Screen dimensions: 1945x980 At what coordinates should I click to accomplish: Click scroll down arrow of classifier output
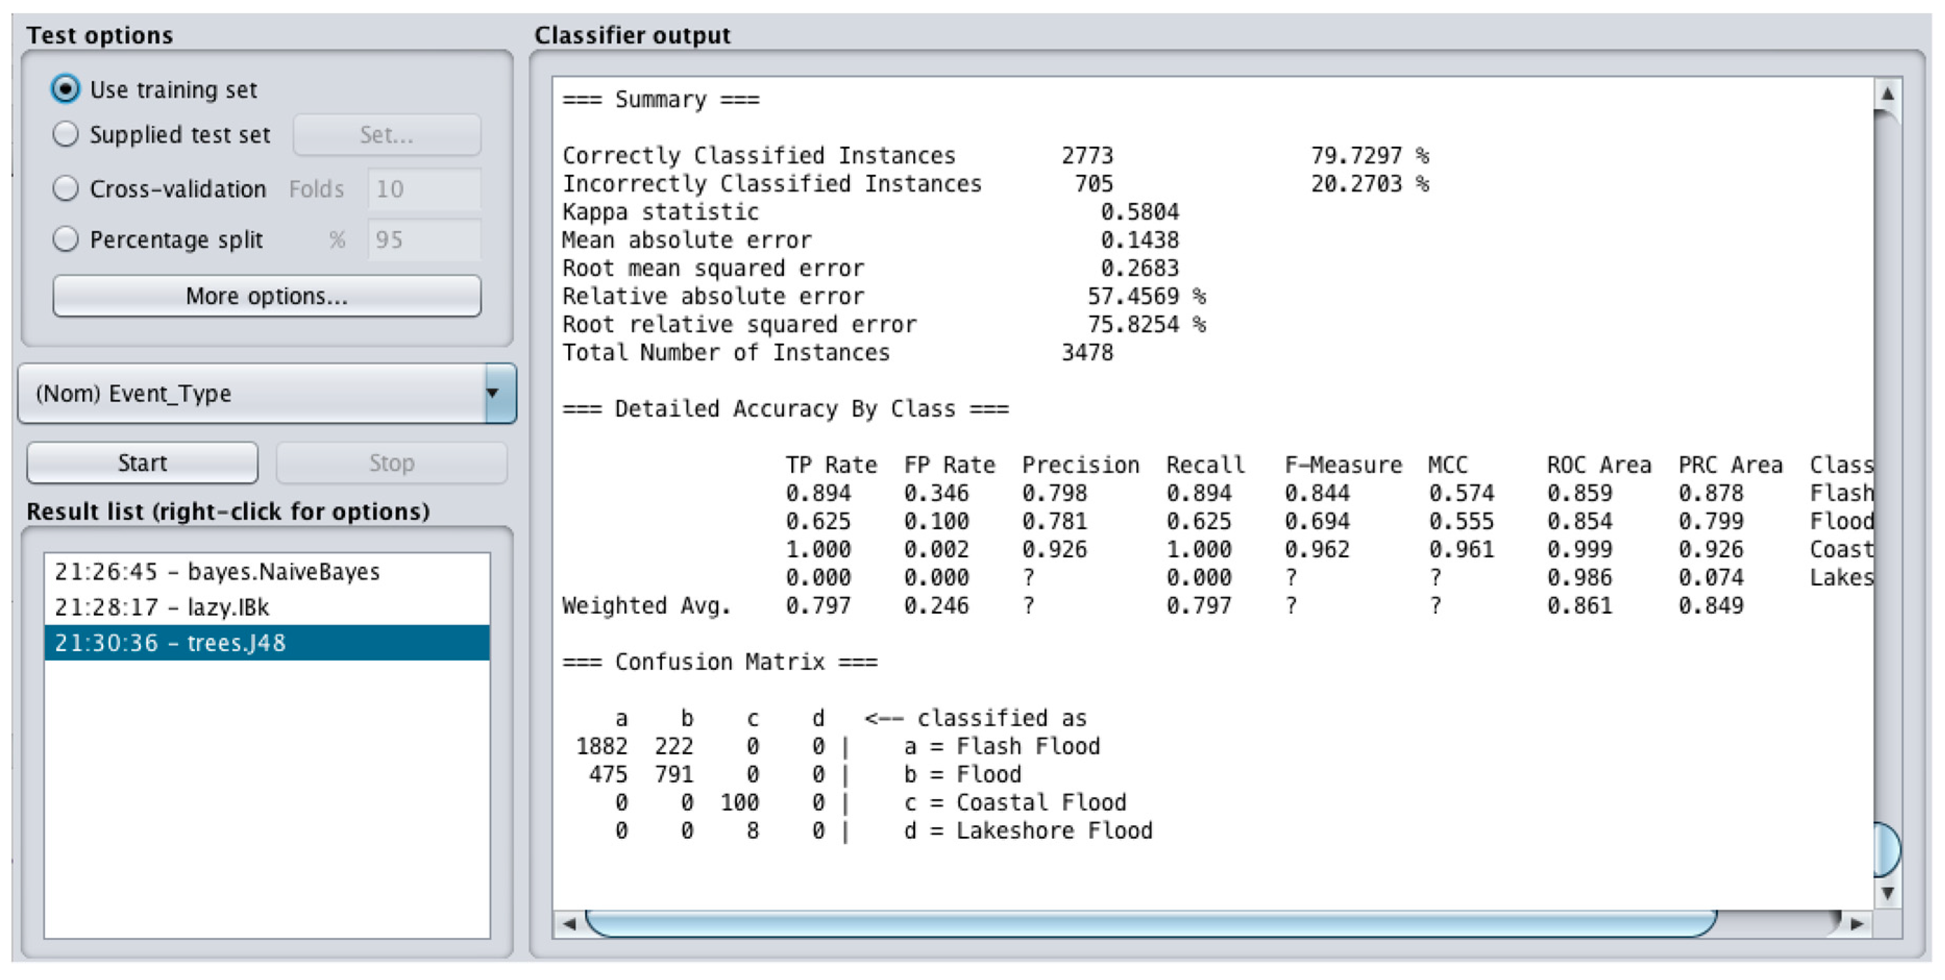click(1887, 893)
